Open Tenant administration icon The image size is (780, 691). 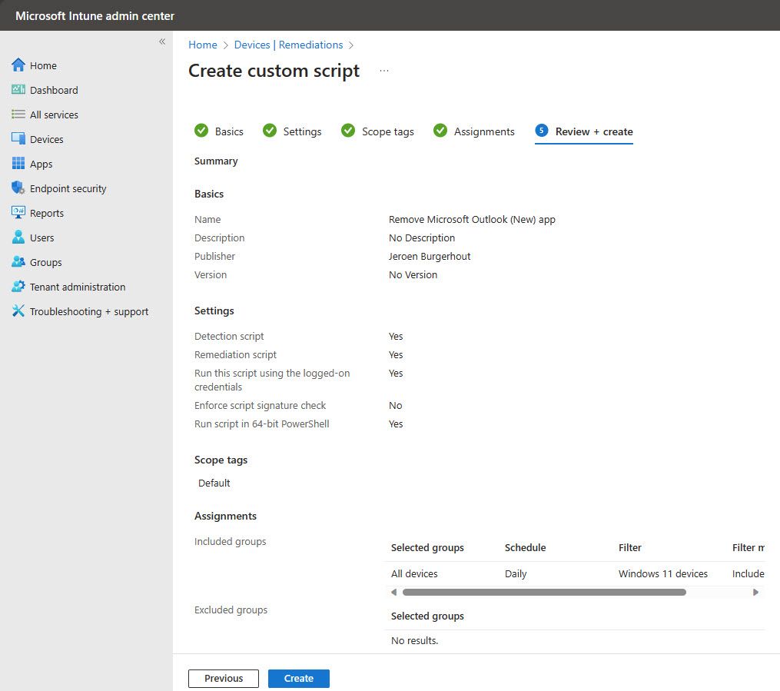(18, 287)
